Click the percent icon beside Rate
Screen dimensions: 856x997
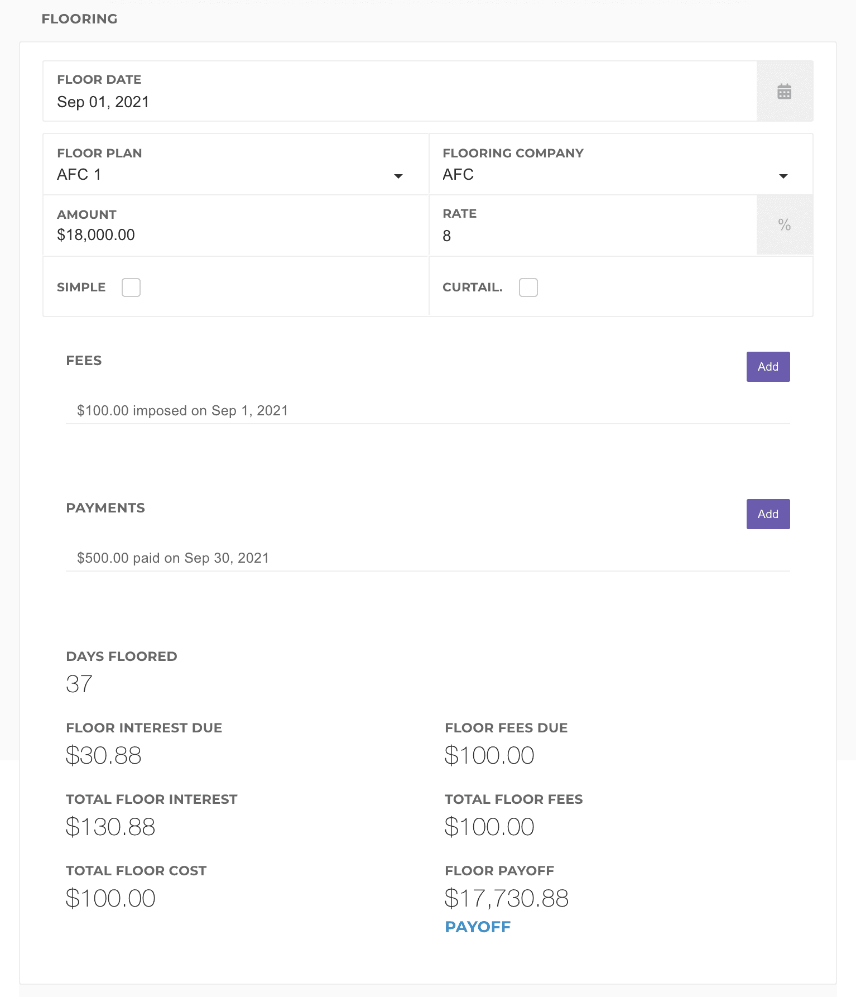tap(784, 225)
